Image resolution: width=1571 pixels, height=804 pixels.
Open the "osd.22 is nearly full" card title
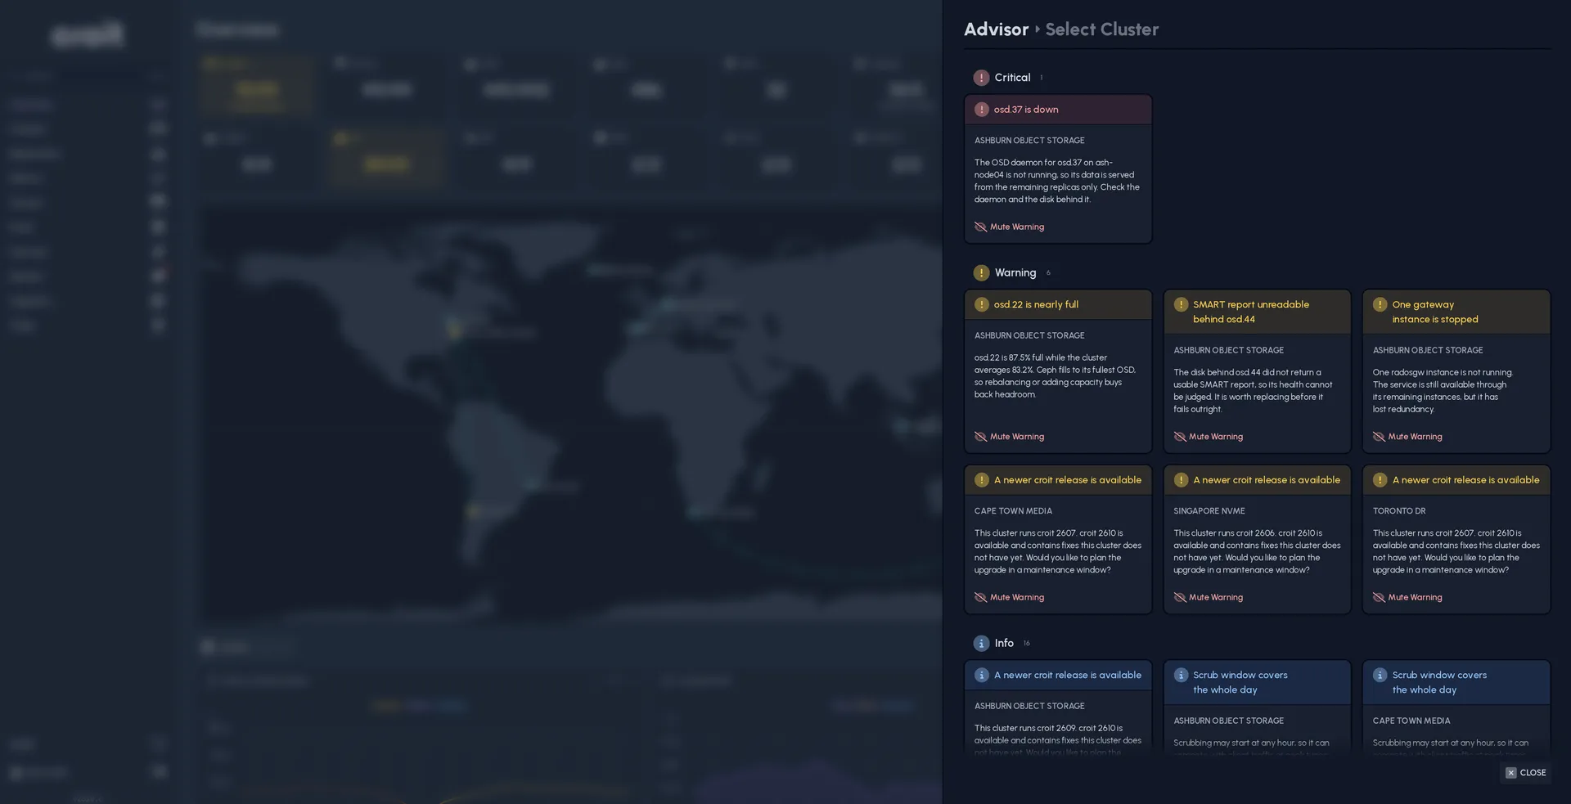click(1036, 304)
